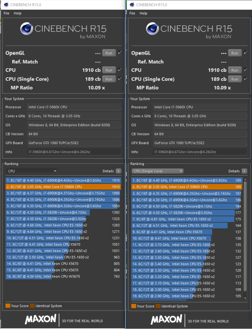Select single core rank 5 entry scoring 184
The width and height of the screenshot is (252, 329).
187,206
